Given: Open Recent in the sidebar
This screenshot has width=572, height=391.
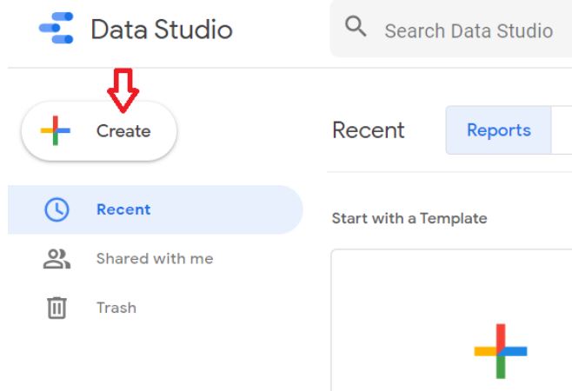Looking at the screenshot, I should [x=156, y=209].
